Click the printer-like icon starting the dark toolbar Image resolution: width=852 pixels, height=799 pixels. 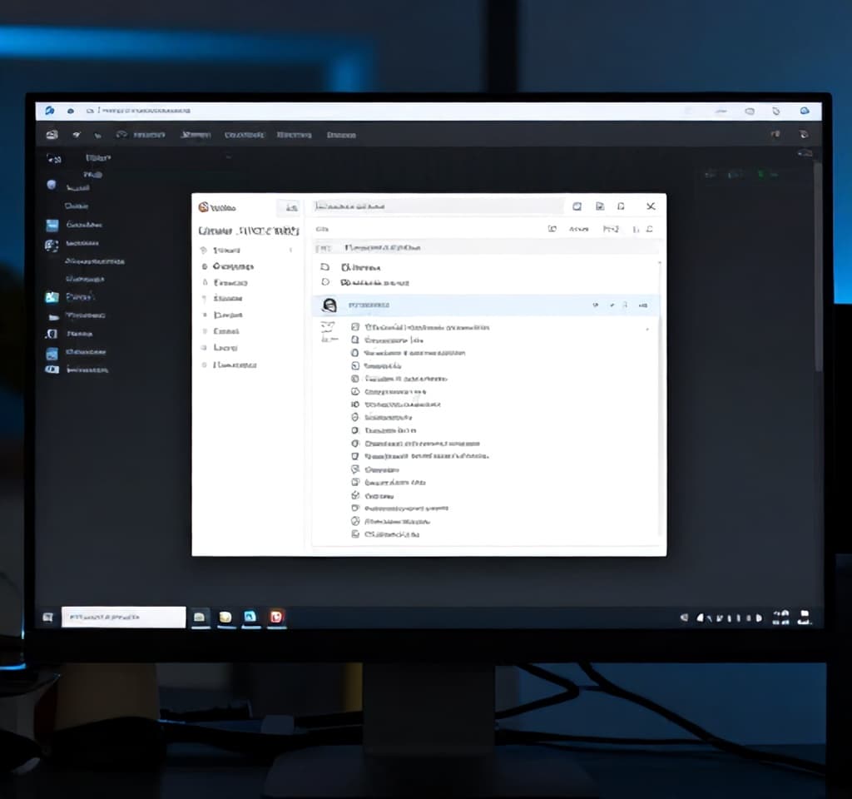[52, 134]
